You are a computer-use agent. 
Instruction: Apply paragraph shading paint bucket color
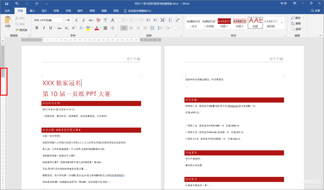point(167,28)
